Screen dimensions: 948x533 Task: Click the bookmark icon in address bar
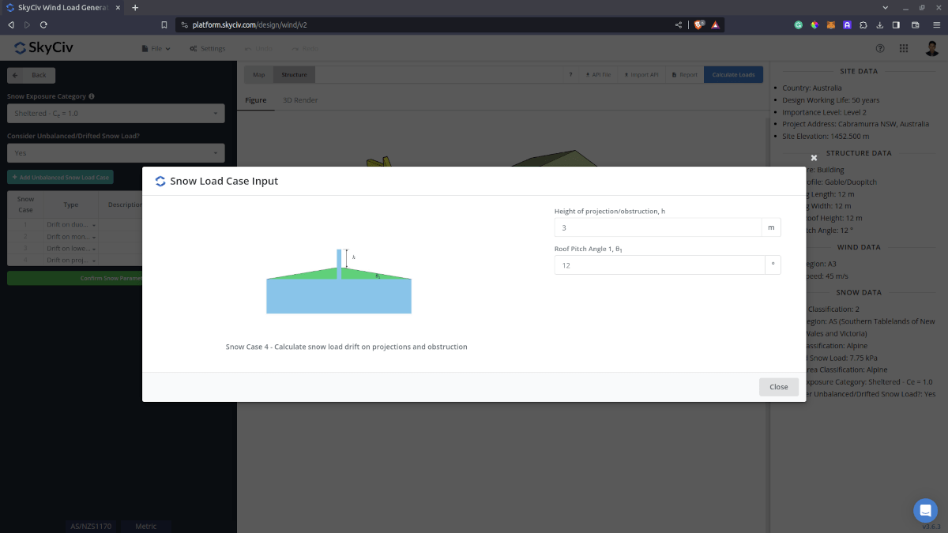tap(164, 24)
